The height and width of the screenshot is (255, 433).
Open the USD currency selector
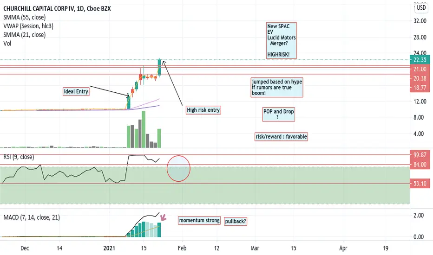click(421, 7)
